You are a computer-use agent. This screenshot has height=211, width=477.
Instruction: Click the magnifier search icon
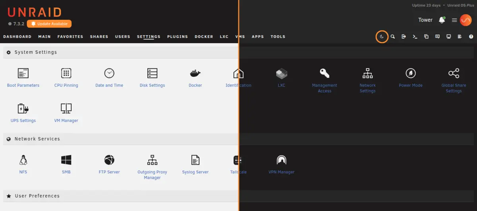coord(393,36)
